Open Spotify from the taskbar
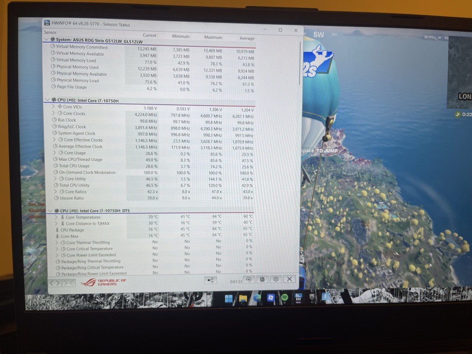472x354 pixels. pos(285,297)
